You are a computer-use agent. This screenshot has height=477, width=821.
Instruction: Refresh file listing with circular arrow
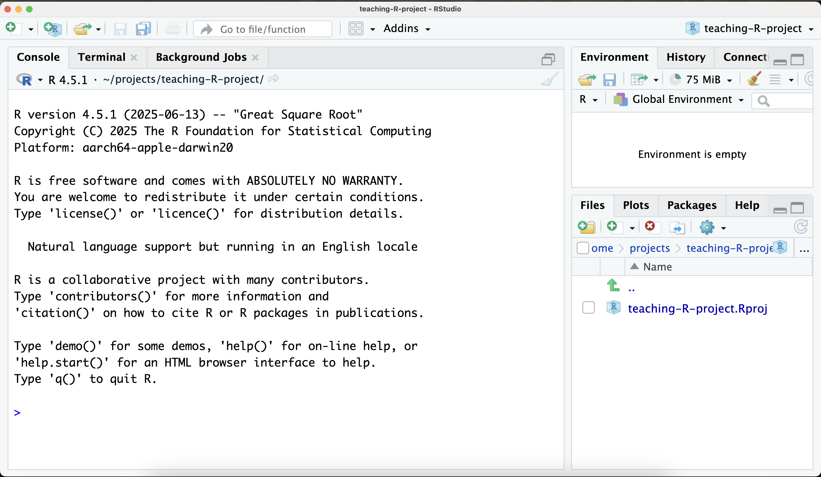point(801,227)
